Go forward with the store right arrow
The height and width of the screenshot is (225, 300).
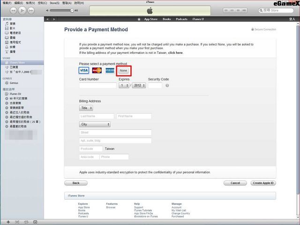pos(54,19)
